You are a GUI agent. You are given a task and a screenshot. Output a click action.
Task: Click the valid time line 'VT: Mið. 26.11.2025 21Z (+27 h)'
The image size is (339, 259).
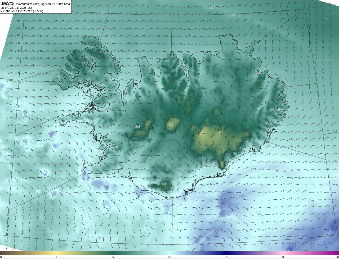point(22,11)
